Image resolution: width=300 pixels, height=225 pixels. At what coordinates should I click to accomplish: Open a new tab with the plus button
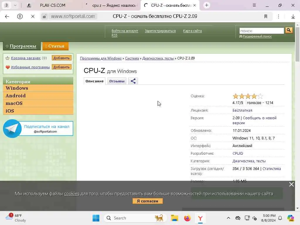tap(207, 5)
